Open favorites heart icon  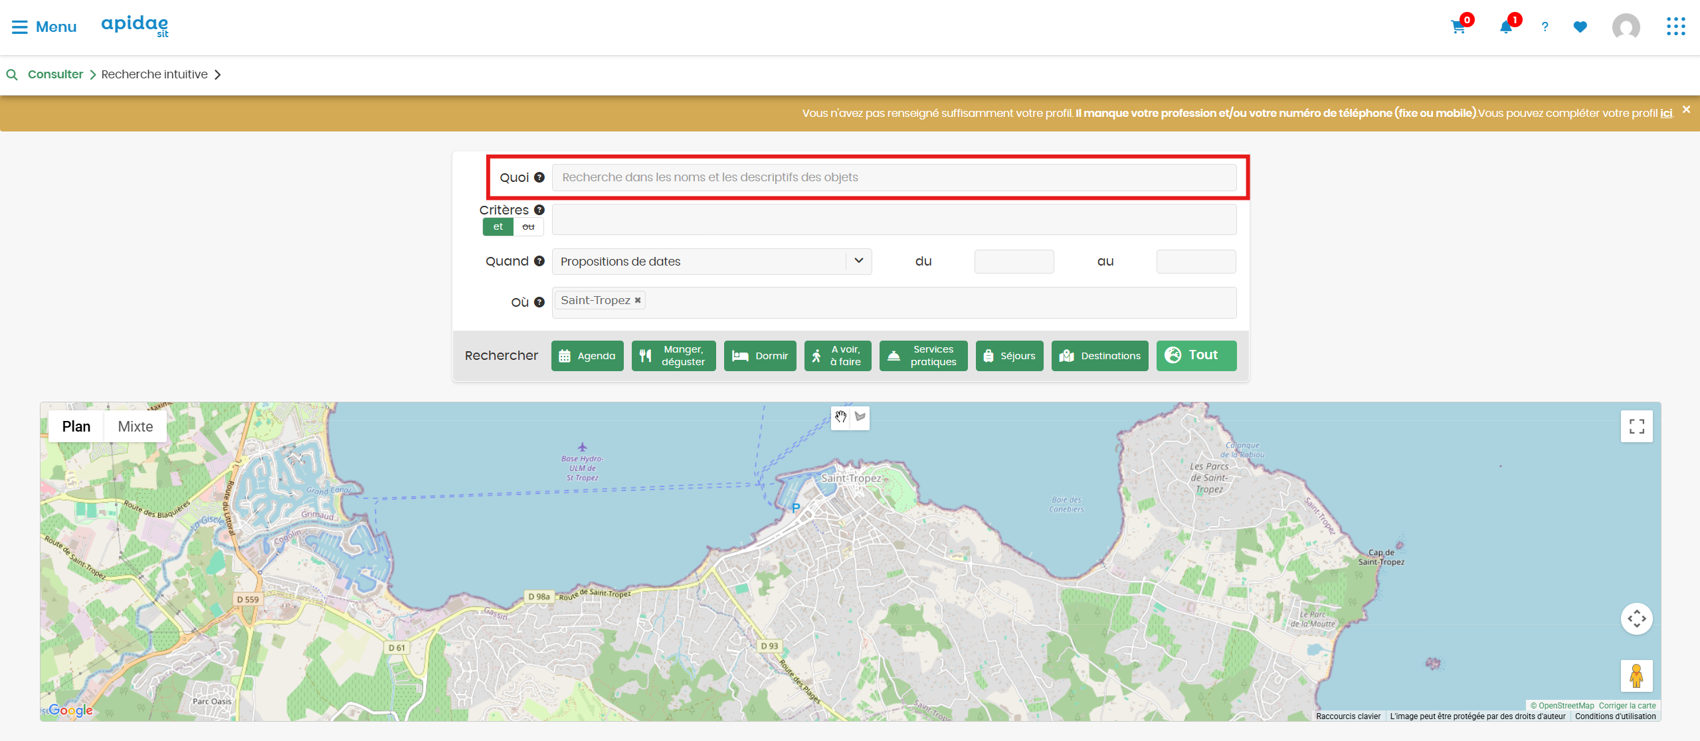1580,27
